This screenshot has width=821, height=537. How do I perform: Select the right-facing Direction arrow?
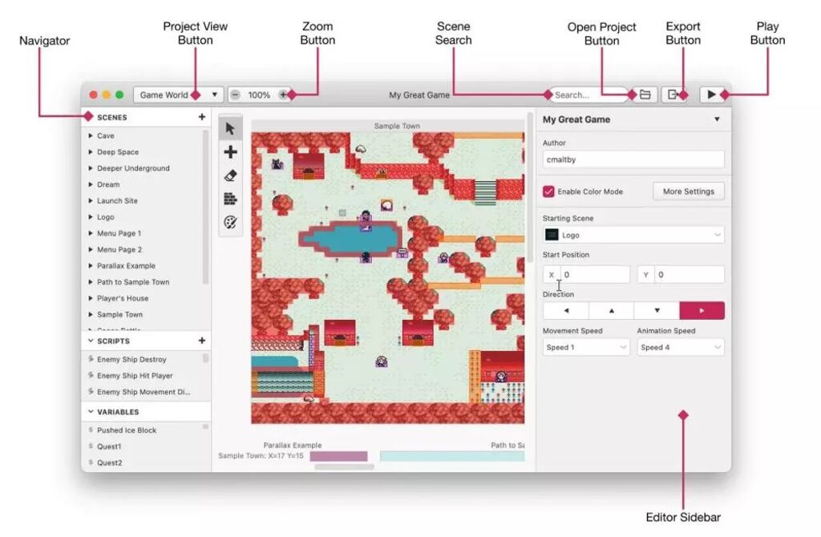pyautogui.click(x=702, y=310)
